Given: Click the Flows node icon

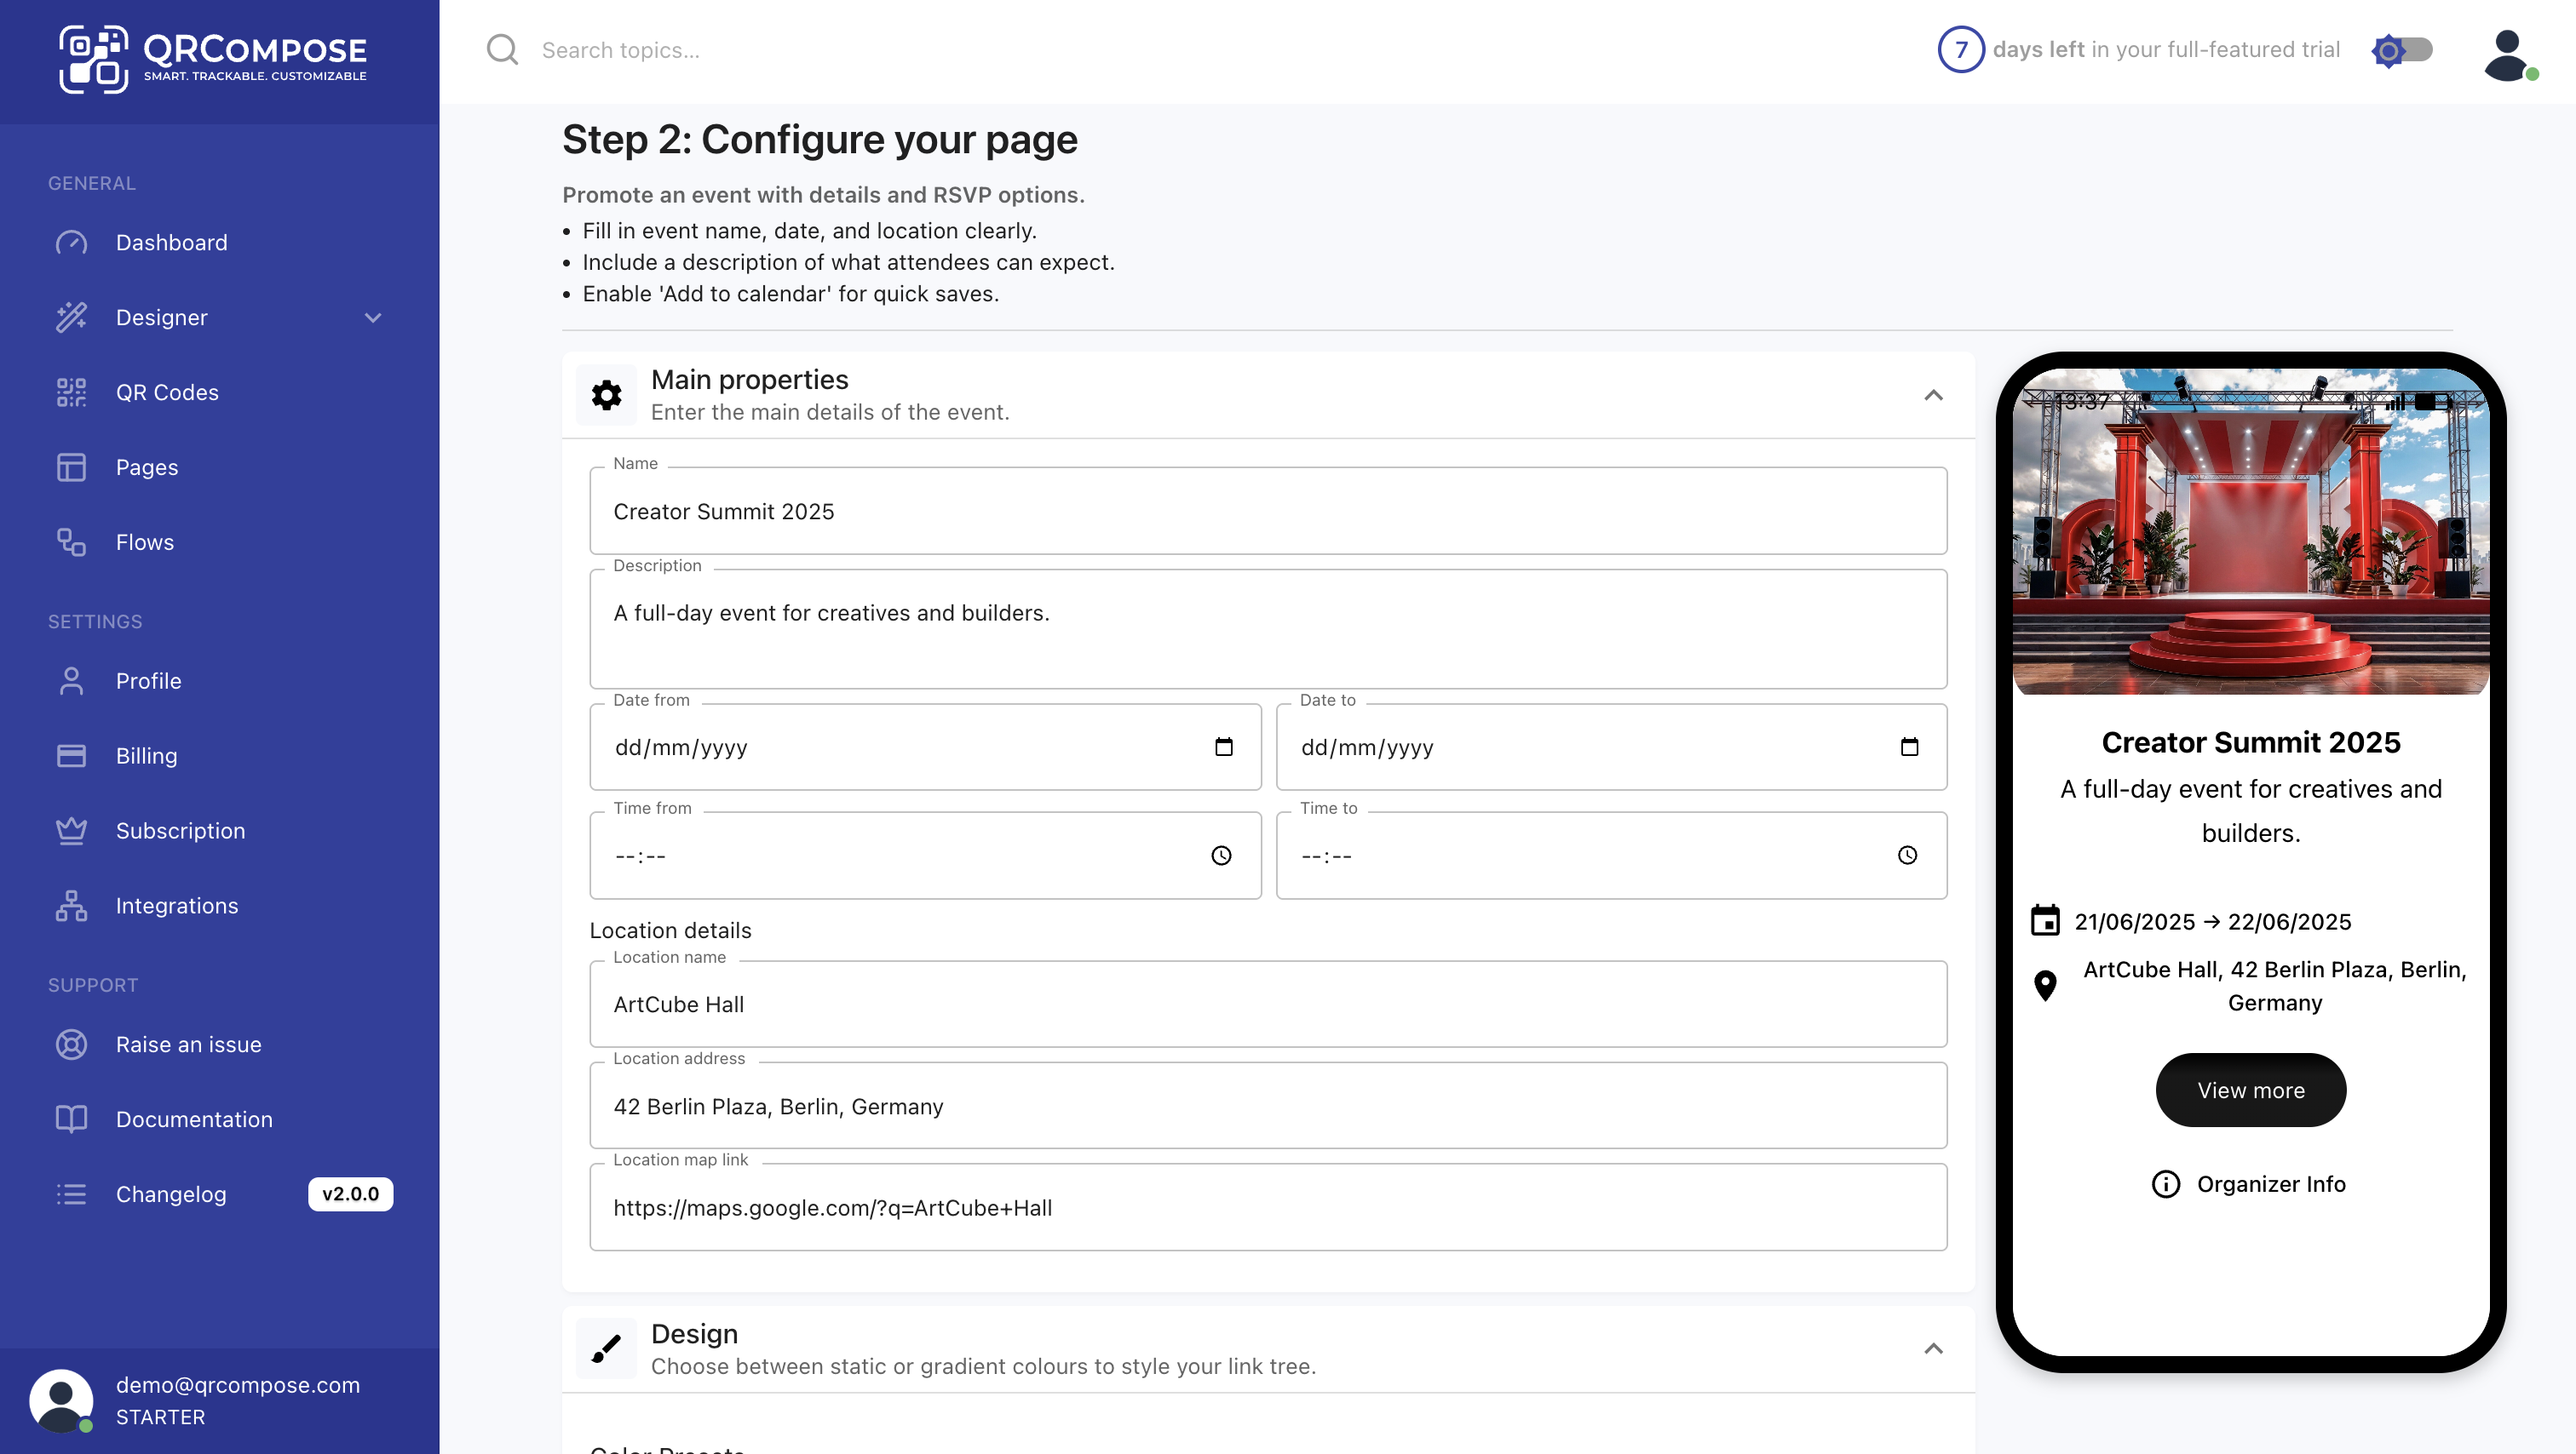Looking at the screenshot, I should (72, 541).
